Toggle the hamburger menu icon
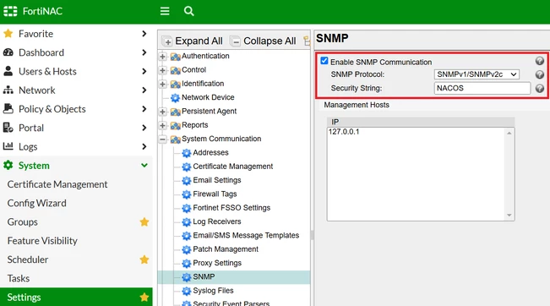The height and width of the screenshot is (306, 550). pyautogui.click(x=165, y=11)
